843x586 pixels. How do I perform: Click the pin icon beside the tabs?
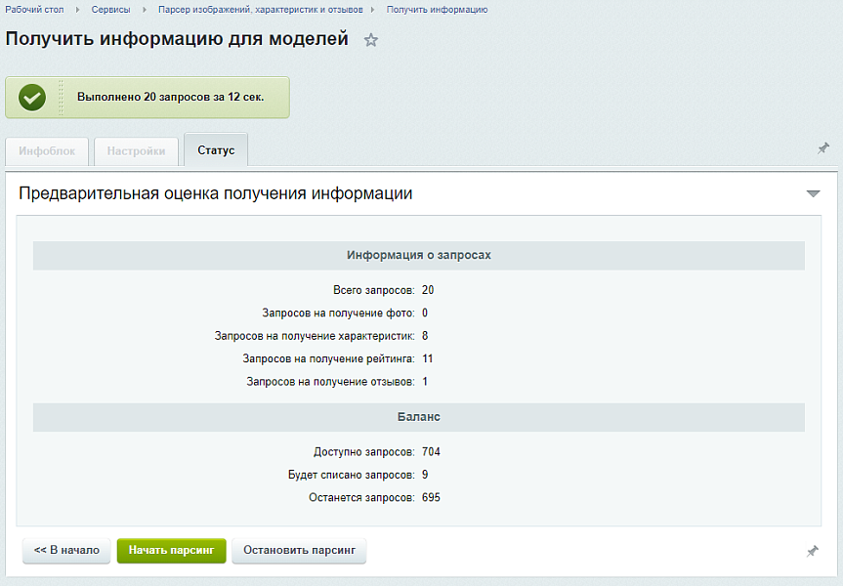823,148
